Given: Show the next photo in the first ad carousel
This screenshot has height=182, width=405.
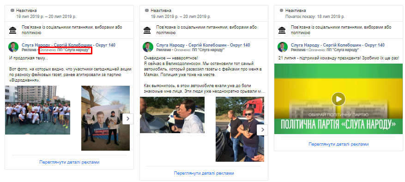Looking at the screenshot, I should [x=128, y=119].
